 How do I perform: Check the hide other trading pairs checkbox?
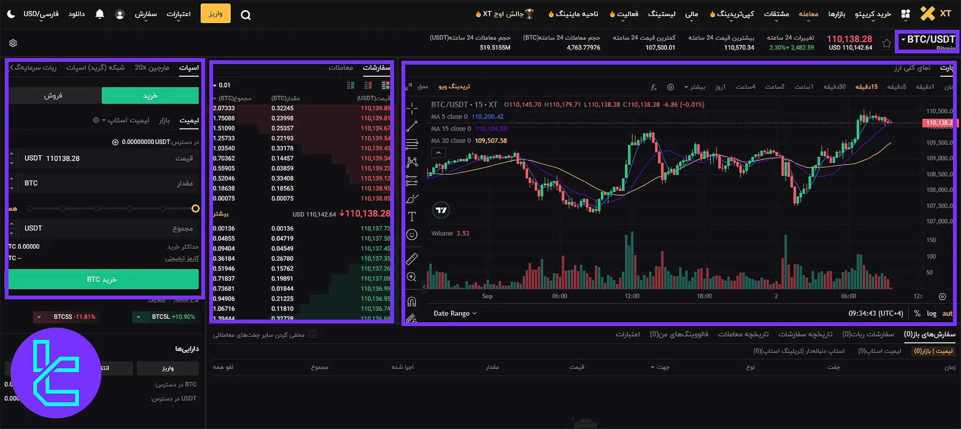[313, 334]
